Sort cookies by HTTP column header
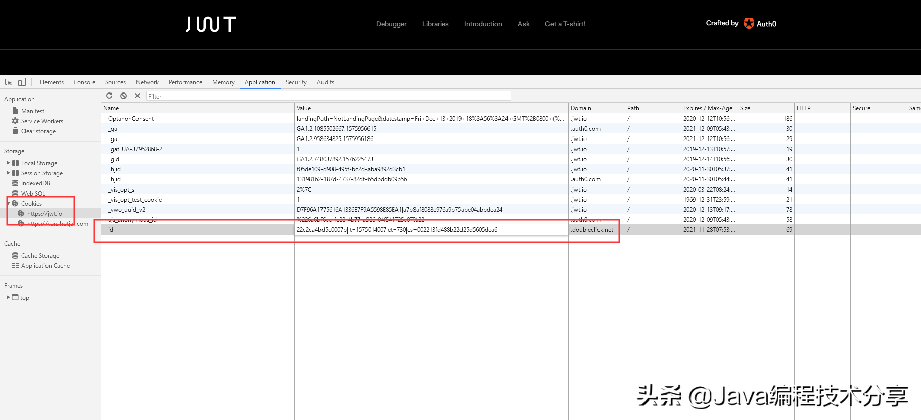The height and width of the screenshot is (420, 921). coord(822,108)
